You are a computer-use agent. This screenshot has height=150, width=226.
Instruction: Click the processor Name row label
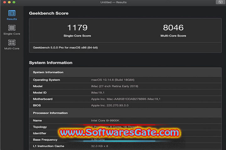point(37,120)
